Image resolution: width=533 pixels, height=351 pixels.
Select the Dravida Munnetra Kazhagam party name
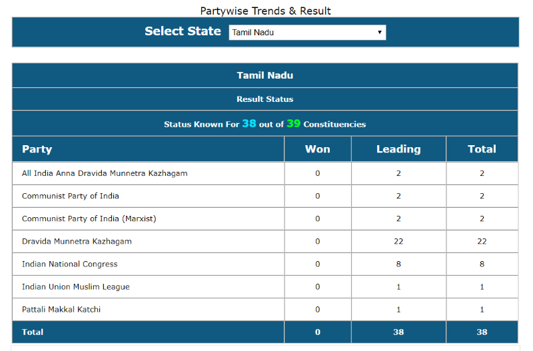point(77,241)
